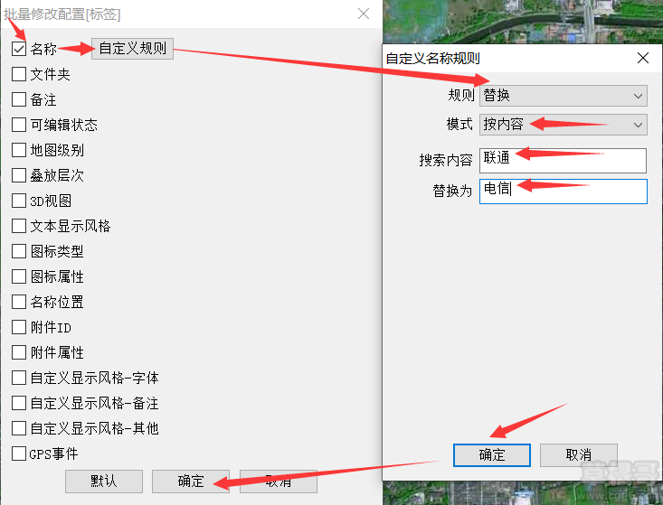This screenshot has height=505, width=663.
Task: Click 取消 in 批量修改配置 dialog
Action: click(279, 482)
